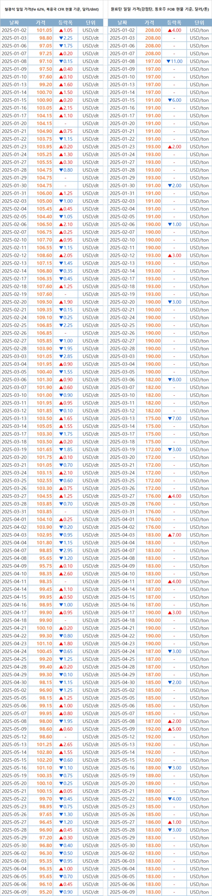Select the iron ore price 109.50 on 2025-02-20
The width and height of the screenshot is (212, 896).
click(44, 302)
